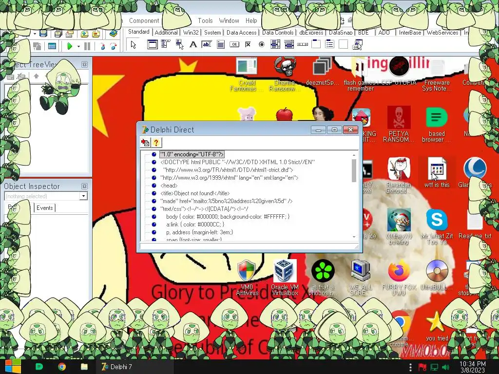Close the Object TreeView panel
499x374 pixels.
click(84, 64)
